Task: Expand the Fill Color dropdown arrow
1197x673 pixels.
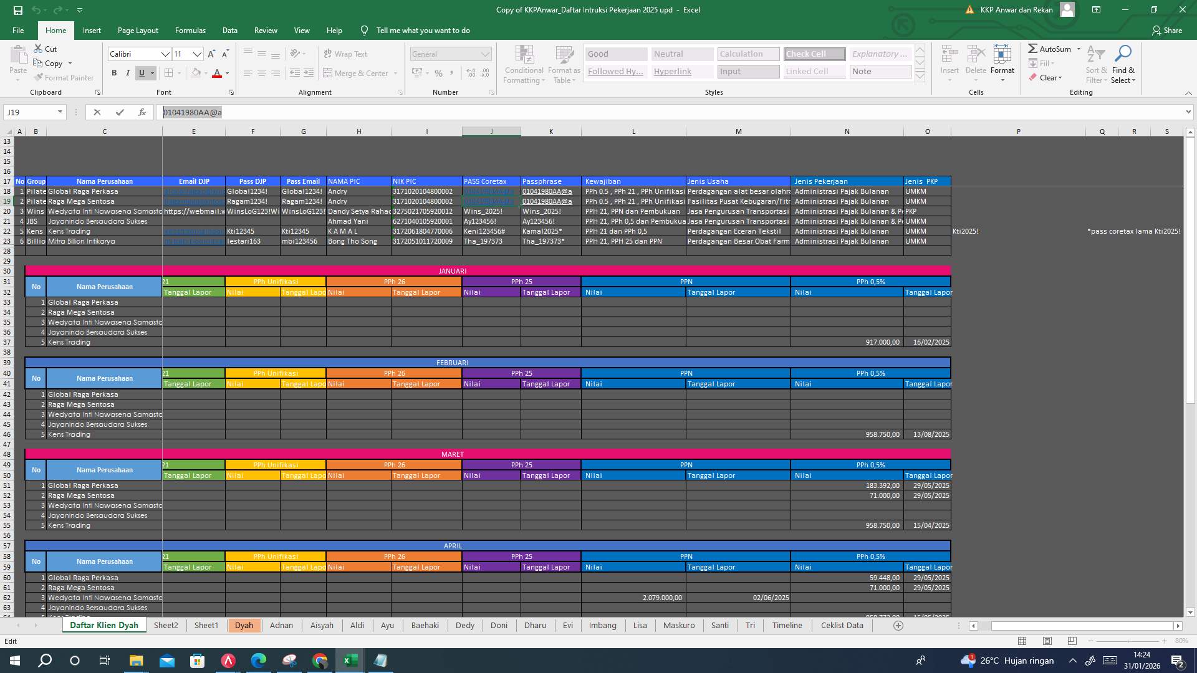Action: [206, 73]
